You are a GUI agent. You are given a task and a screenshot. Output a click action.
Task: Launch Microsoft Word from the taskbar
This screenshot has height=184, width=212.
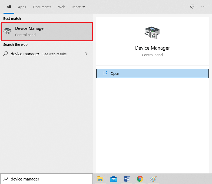(x=127, y=179)
